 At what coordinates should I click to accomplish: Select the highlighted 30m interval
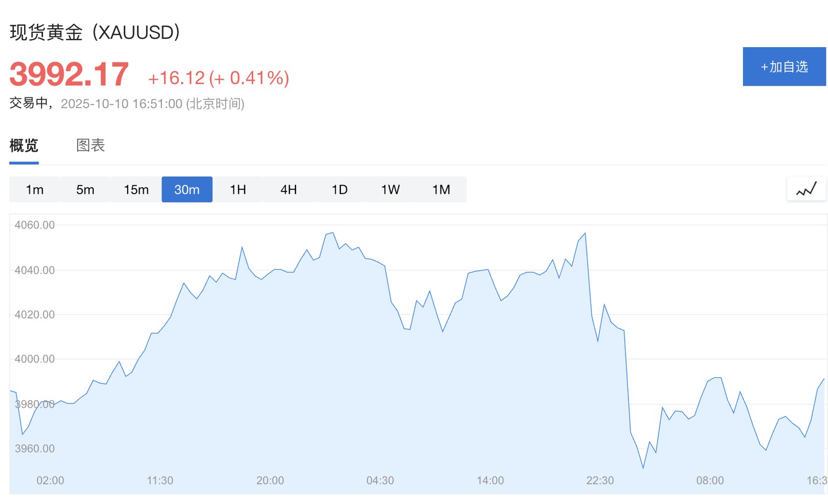[187, 190]
